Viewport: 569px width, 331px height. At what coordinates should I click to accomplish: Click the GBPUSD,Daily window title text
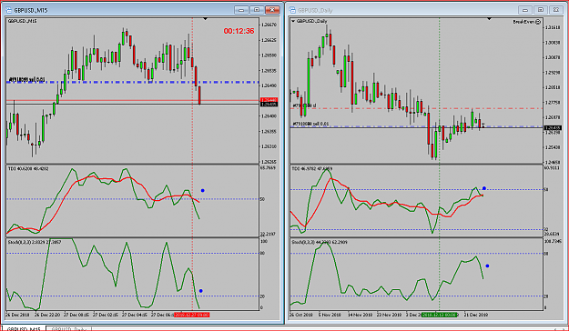(x=315, y=10)
